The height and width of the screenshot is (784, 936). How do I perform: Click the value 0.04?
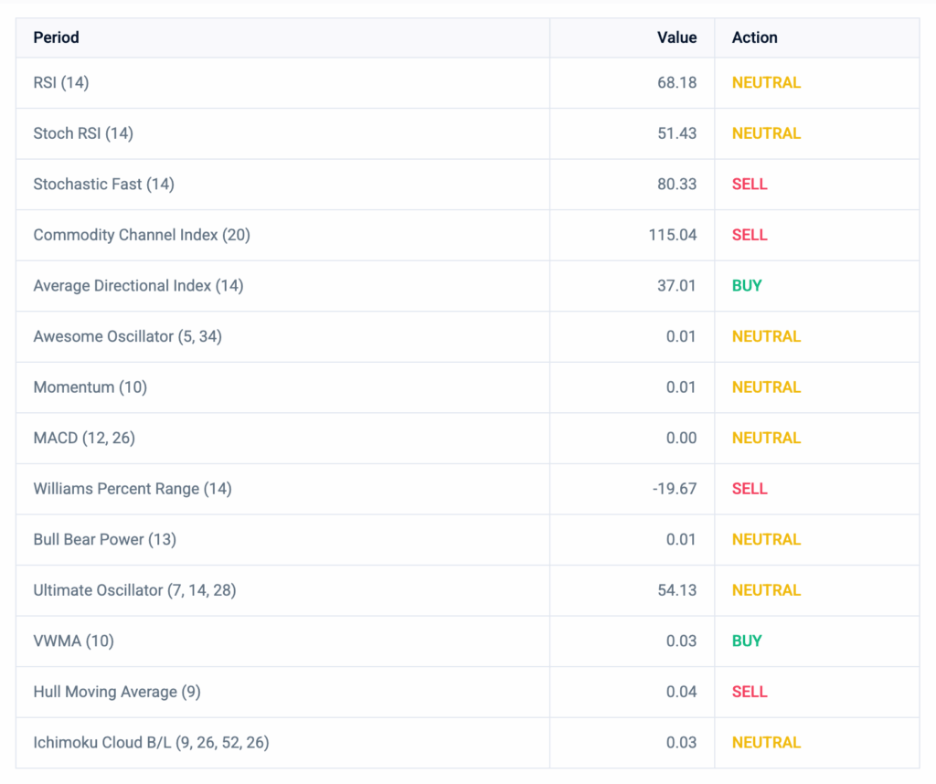(681, 691)
